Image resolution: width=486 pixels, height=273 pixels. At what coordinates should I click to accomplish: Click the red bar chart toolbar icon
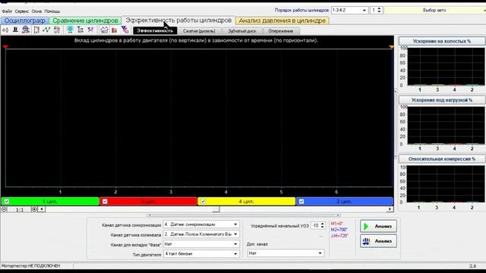115,30
